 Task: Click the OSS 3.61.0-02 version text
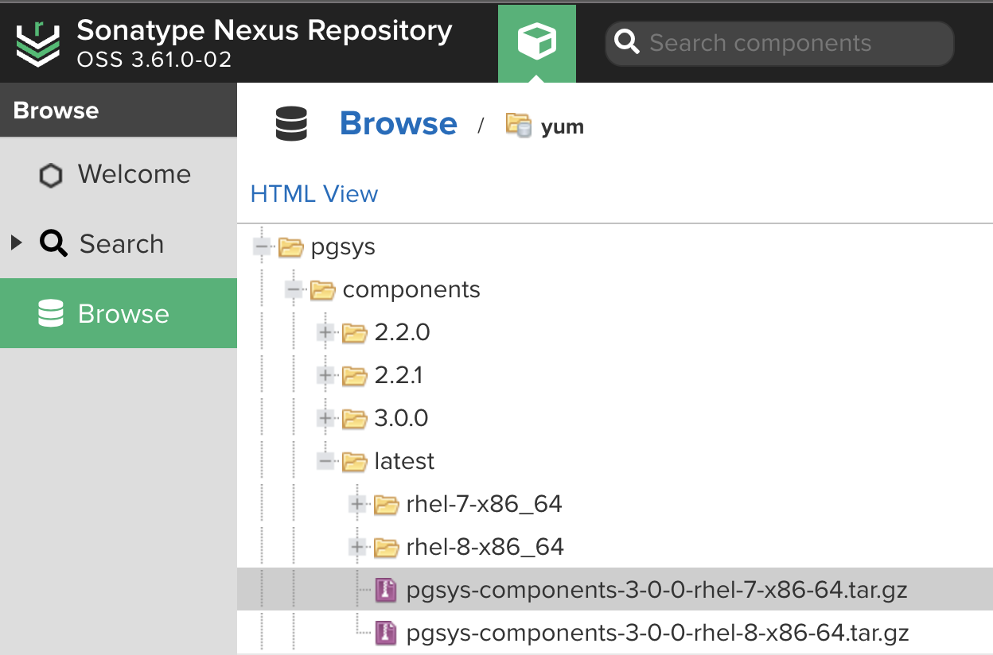154,60
